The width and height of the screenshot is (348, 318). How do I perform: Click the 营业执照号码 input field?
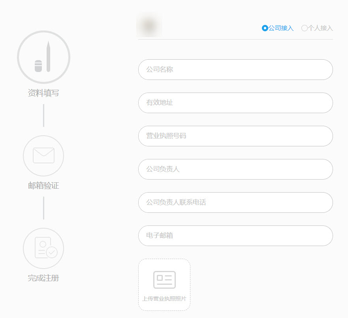point(235,136)
